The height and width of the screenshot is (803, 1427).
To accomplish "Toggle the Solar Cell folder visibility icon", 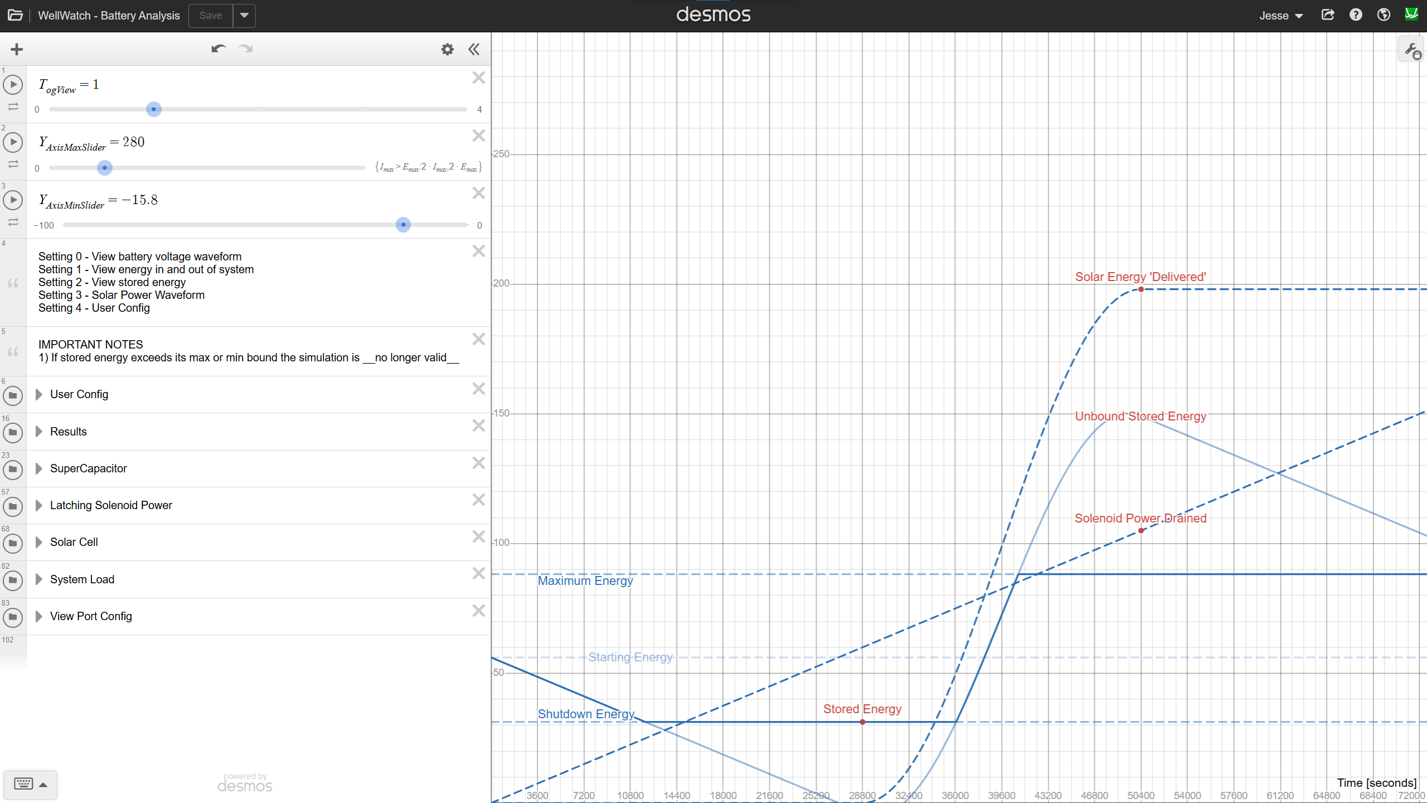I will [13, 543].
